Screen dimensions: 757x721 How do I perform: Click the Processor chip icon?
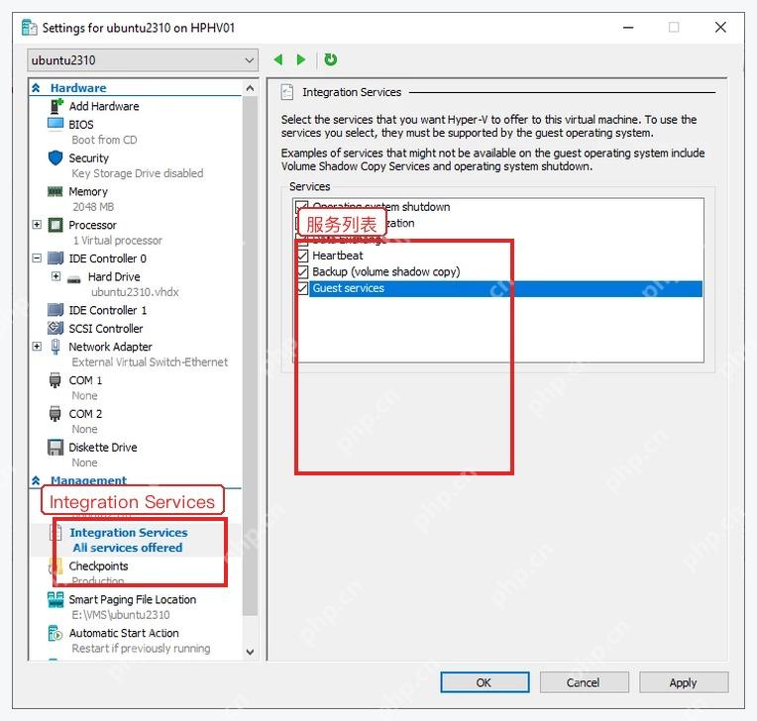pyautogui.click(x=55, y=225)
